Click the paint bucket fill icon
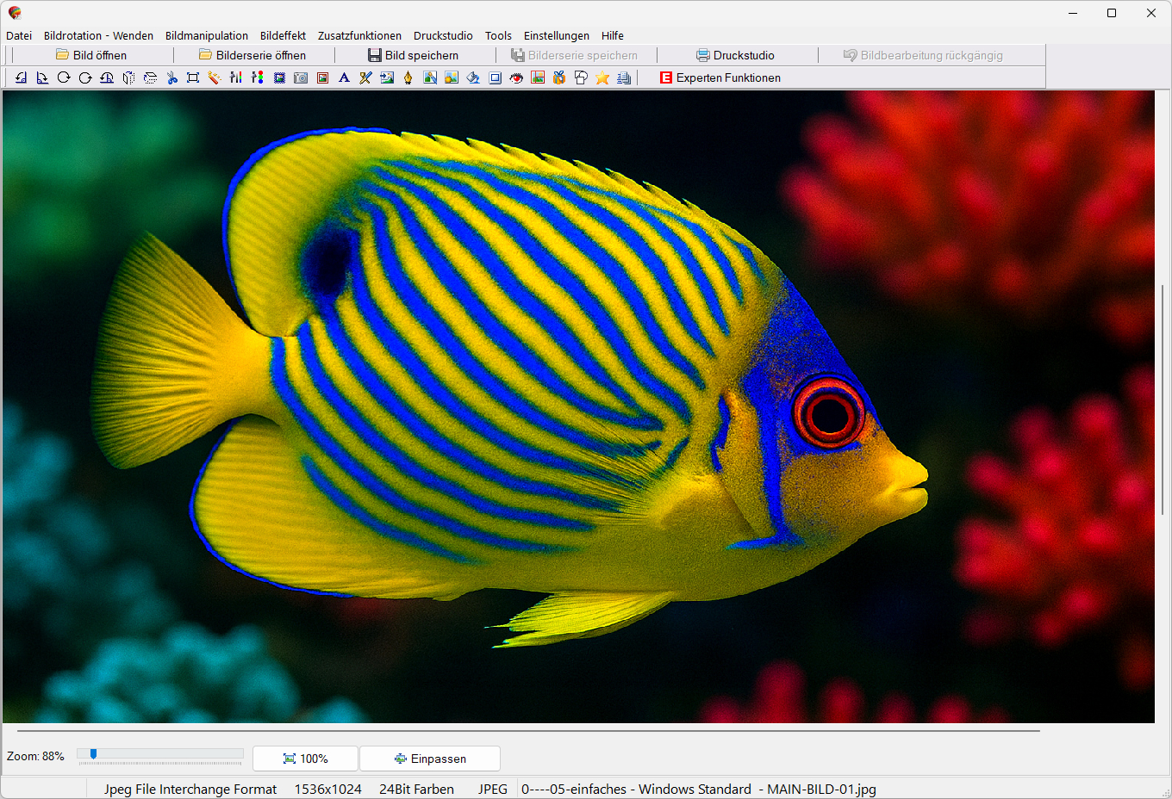The height and width of the screenshot is (799, 1172). (473, 77)
